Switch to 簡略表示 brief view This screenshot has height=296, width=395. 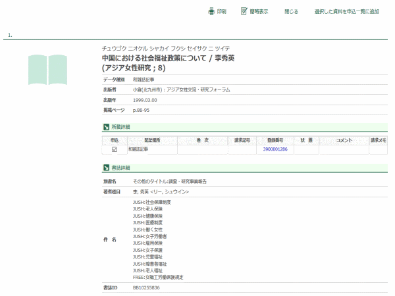coord(259,12)
